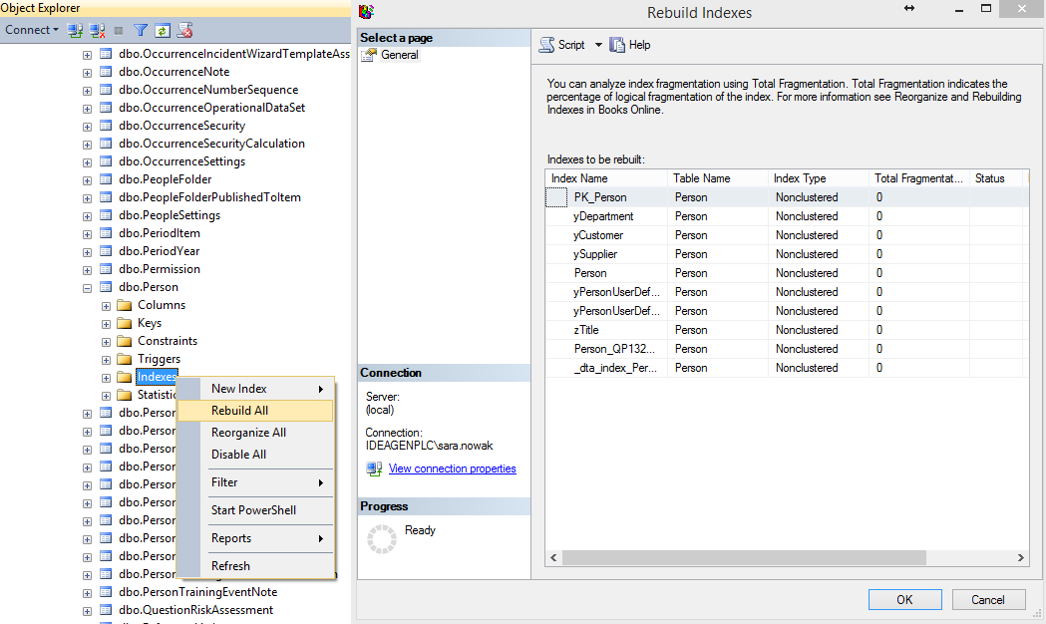Collapse the dbo.Person tree node
The height and width of the screenshot is (624, 1046).
click(88, 289)
